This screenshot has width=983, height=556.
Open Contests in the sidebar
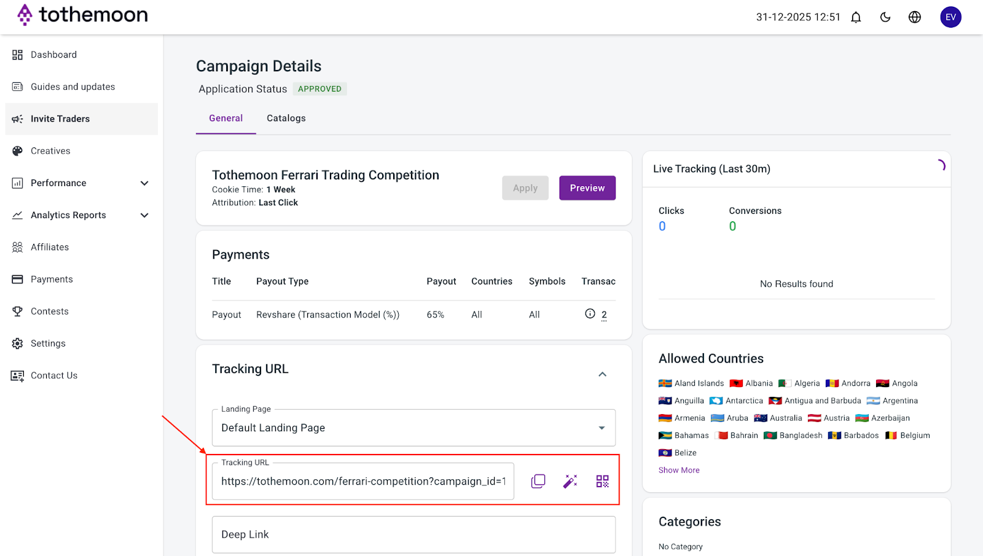pos(82,311)
